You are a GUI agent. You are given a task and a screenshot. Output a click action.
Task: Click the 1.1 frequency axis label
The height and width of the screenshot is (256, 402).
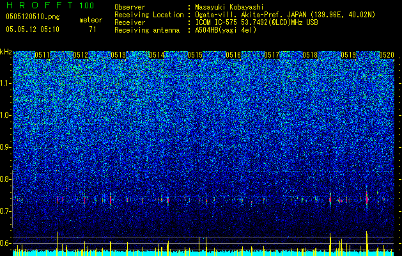(5, 83)
